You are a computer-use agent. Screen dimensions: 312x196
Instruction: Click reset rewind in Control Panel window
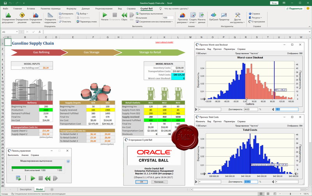pos(48,178)
